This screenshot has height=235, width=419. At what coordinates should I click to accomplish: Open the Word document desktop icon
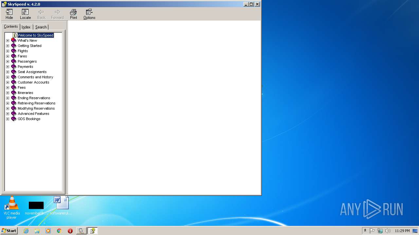pyautogui.click(x=61, y=206)
